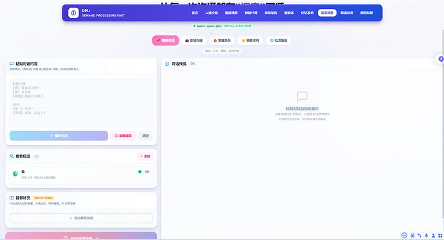Screen dimensions: 444x240
Task: Choose the 社交场合 globe scenario chip
Action: pyautogui.click(x=279, y=41)
